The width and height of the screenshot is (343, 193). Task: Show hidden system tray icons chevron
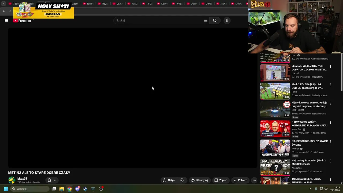310,189
